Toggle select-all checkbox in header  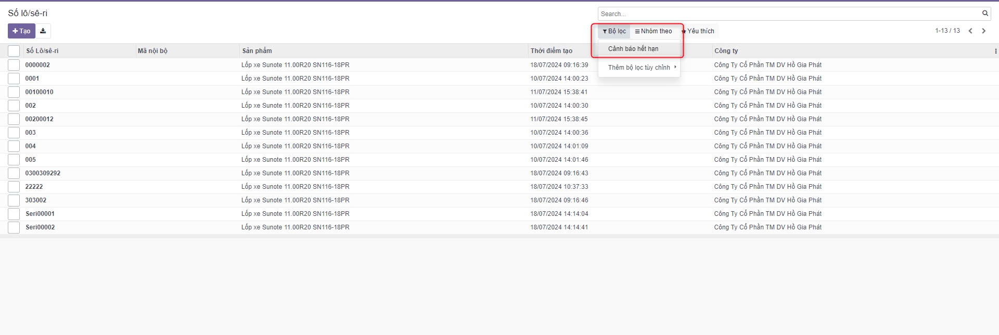14,51
